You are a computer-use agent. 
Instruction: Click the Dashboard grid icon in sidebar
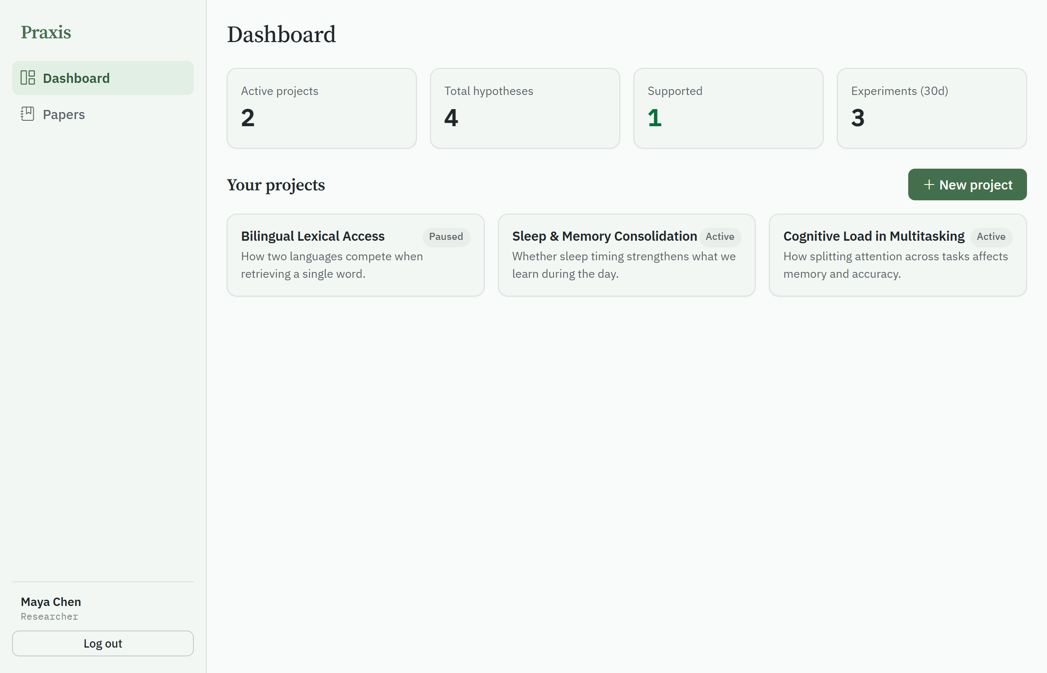point(28,78)
